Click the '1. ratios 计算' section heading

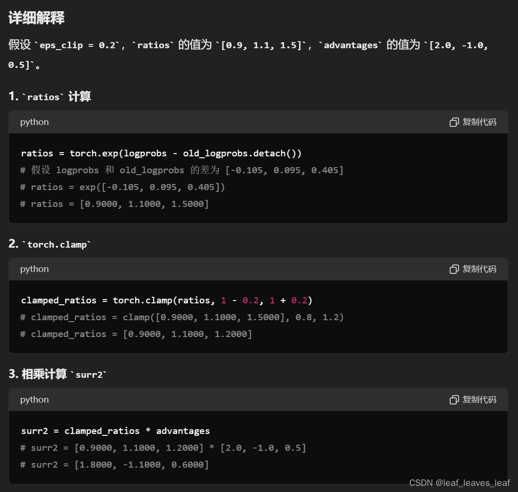point(50,96)
